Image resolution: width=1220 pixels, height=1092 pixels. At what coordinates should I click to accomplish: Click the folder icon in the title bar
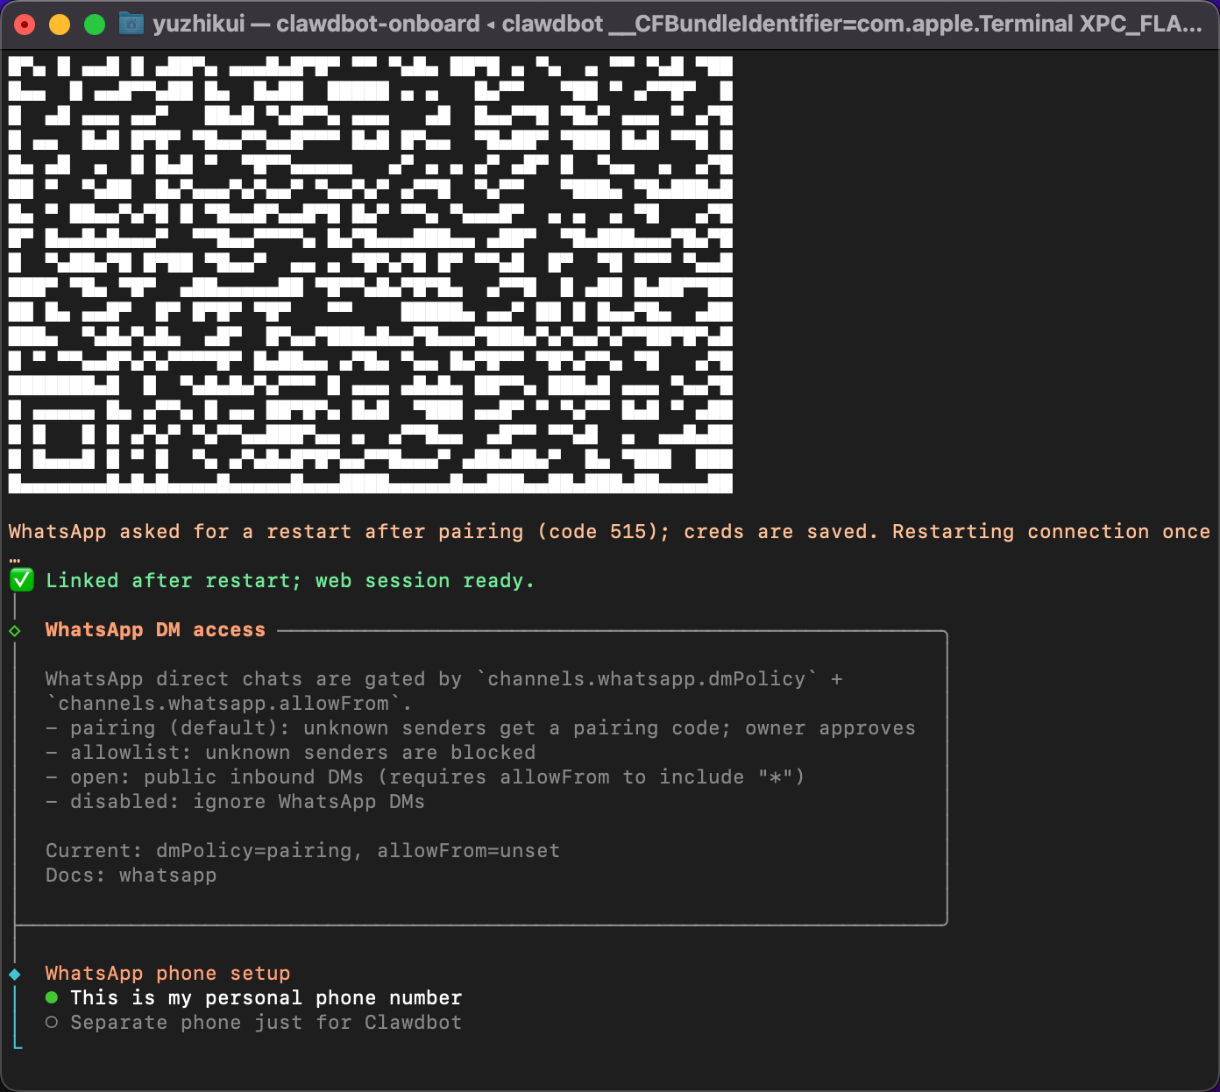click(x=131, y=23)
